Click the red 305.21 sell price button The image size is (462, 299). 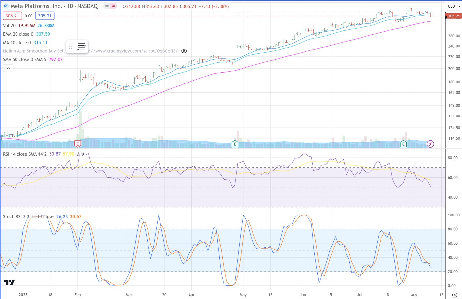(12, 16)
